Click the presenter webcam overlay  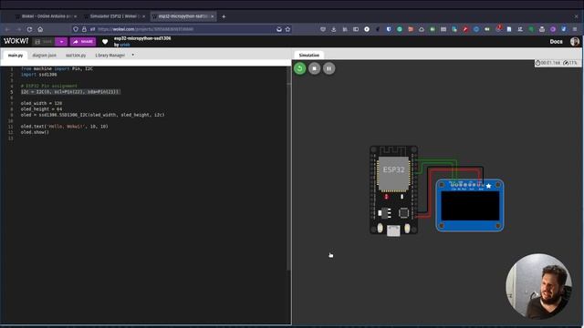[538, 286]
